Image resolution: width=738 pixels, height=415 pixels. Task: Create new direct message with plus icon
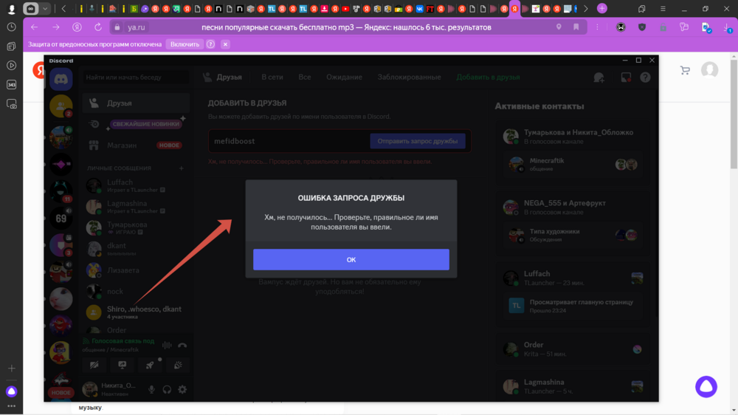[x=182, y=168]
